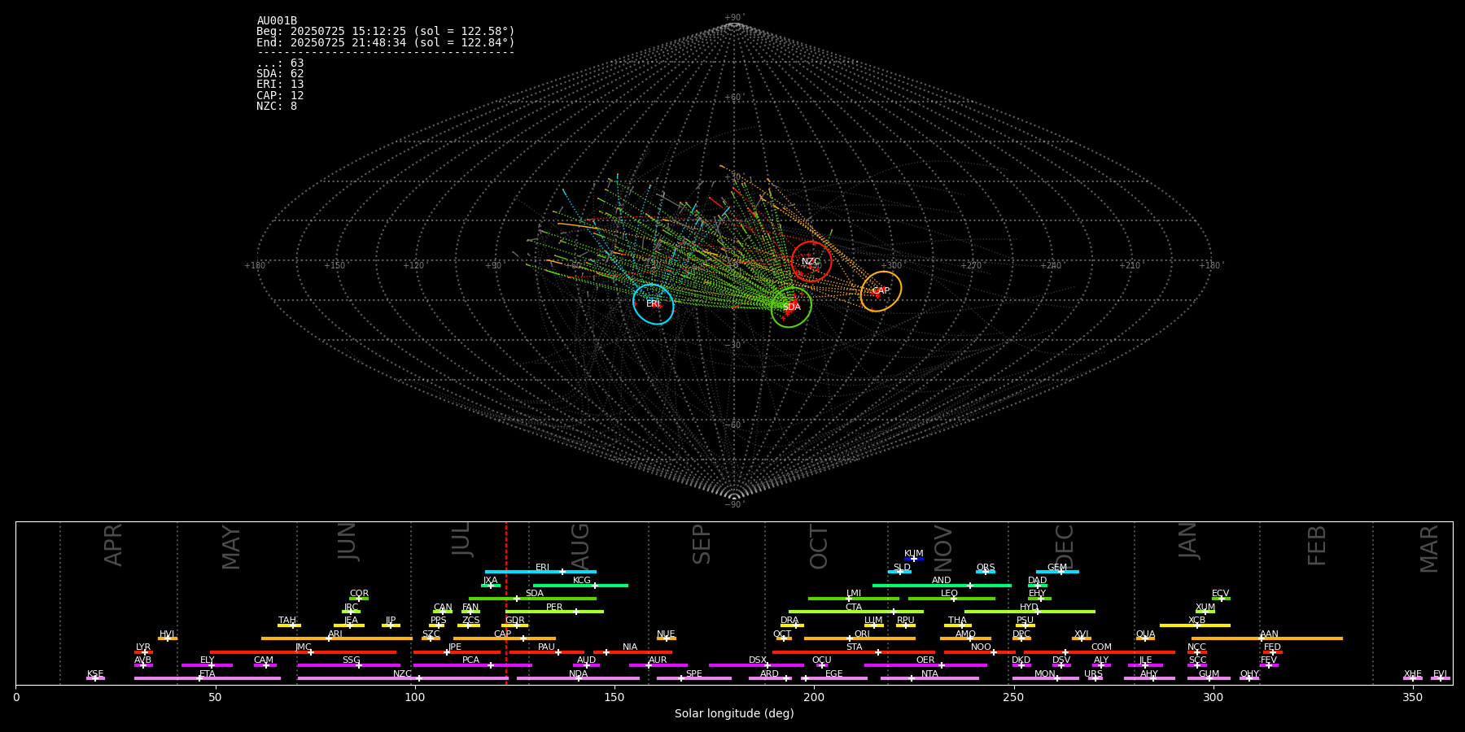Viewport: 1465px width, 732px height.
Task: Click the ERI radiant circle on the sky map
Action: pos(654,304)
